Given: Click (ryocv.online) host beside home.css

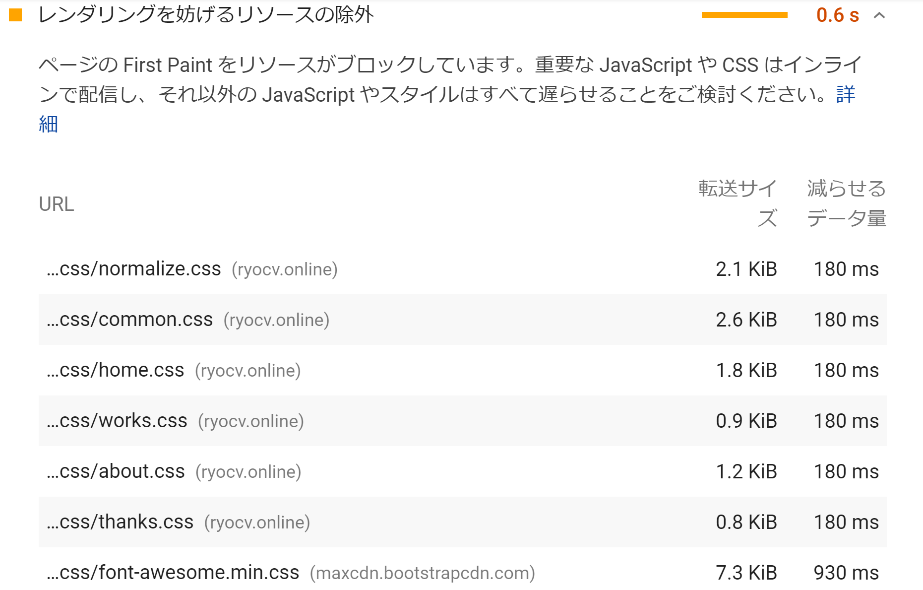Looking at the screenshot, I should (x=248, y=371).
